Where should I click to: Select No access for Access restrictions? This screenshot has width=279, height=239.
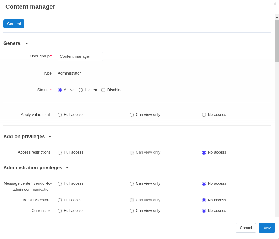[x=204, y=152]
